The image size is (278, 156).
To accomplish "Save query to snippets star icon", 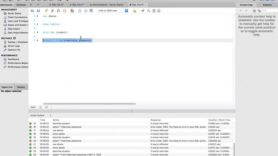I will coord(135,11).
